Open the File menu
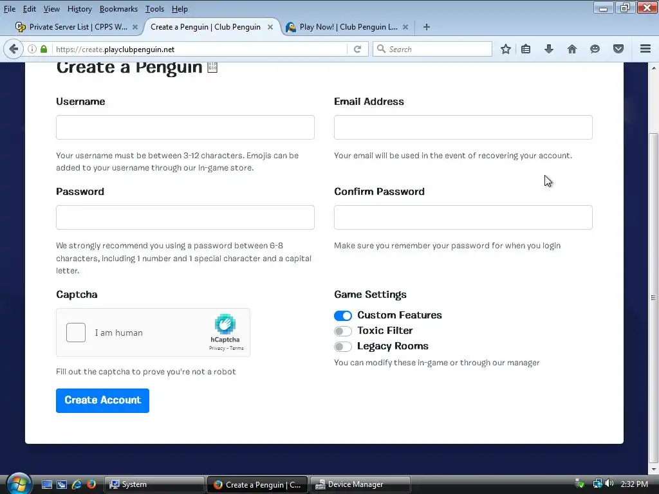This screenshot has width=659, height=494. coord(9,9)
